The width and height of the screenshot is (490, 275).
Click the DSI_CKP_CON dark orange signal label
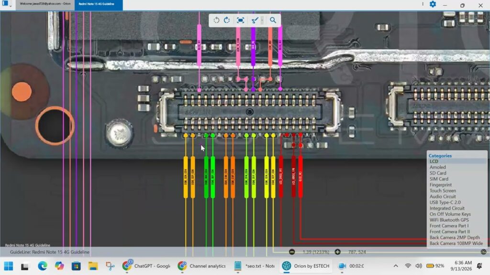pos(233,177)
